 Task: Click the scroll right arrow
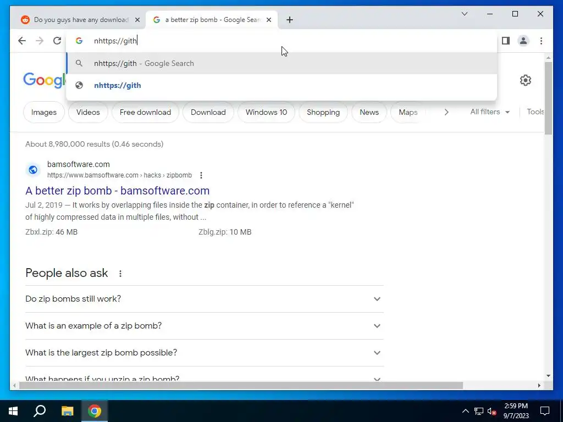point(539,386)
